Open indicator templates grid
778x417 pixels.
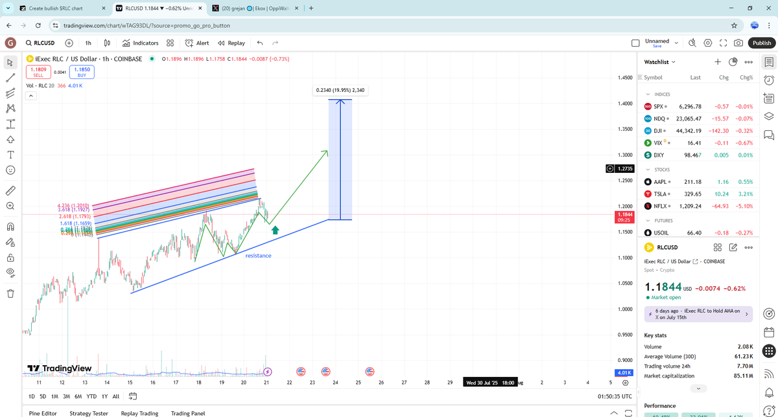tap(170, 43)
